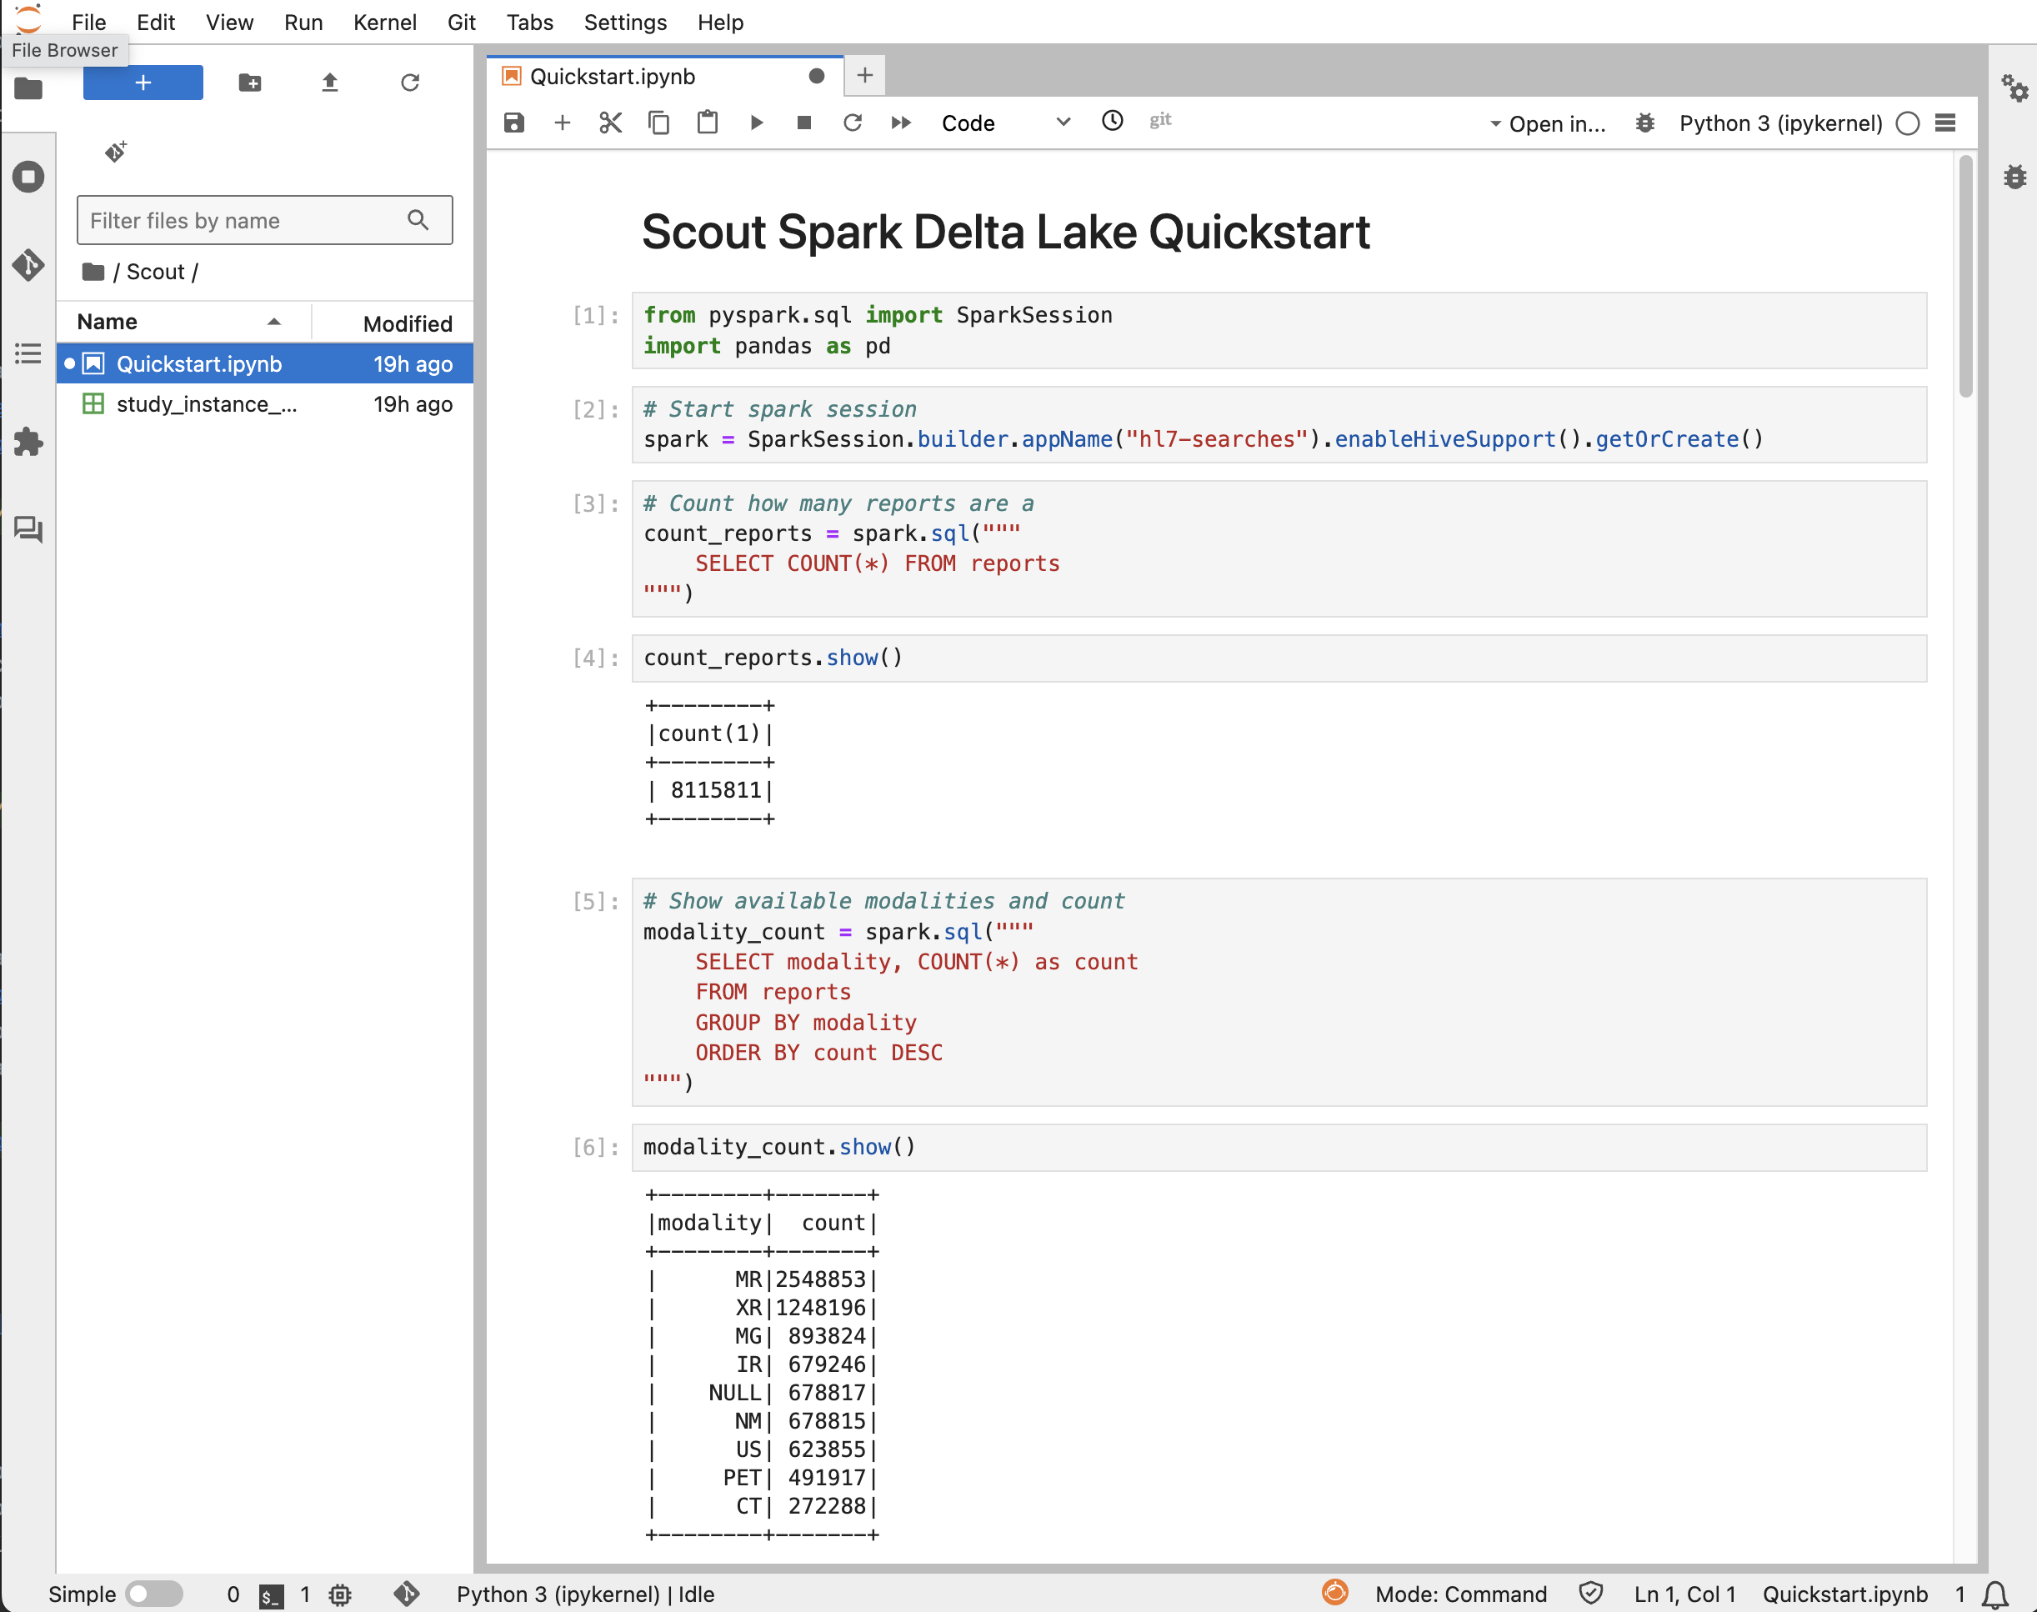The width and height of the screenshot is (2037, 1612).
Task: Open the Help menu
Action: [x=720, y=22]
